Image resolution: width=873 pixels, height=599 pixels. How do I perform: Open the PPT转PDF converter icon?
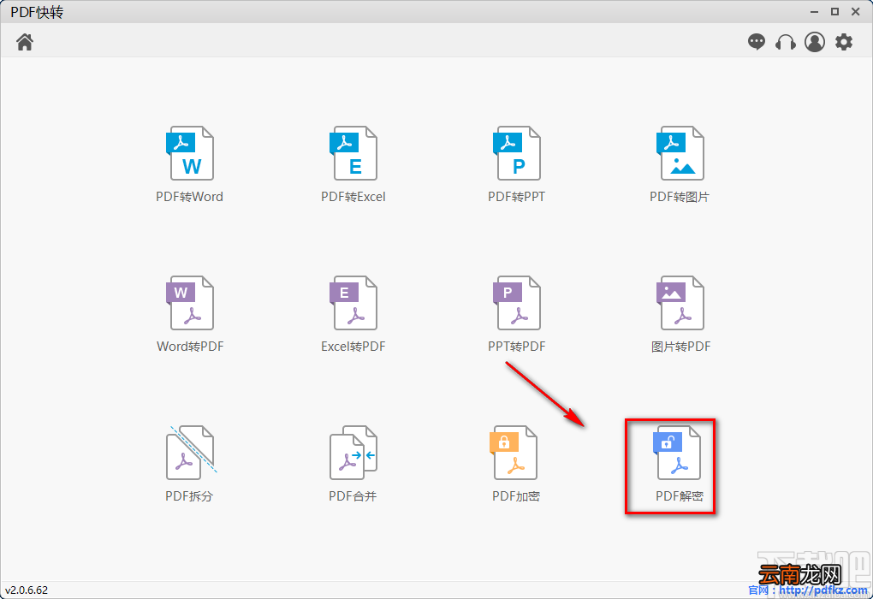tap(516, 303)
